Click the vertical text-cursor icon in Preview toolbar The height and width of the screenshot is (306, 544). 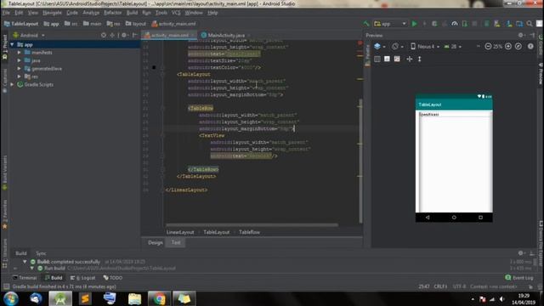pyautogui.click(x=419, y=59)
